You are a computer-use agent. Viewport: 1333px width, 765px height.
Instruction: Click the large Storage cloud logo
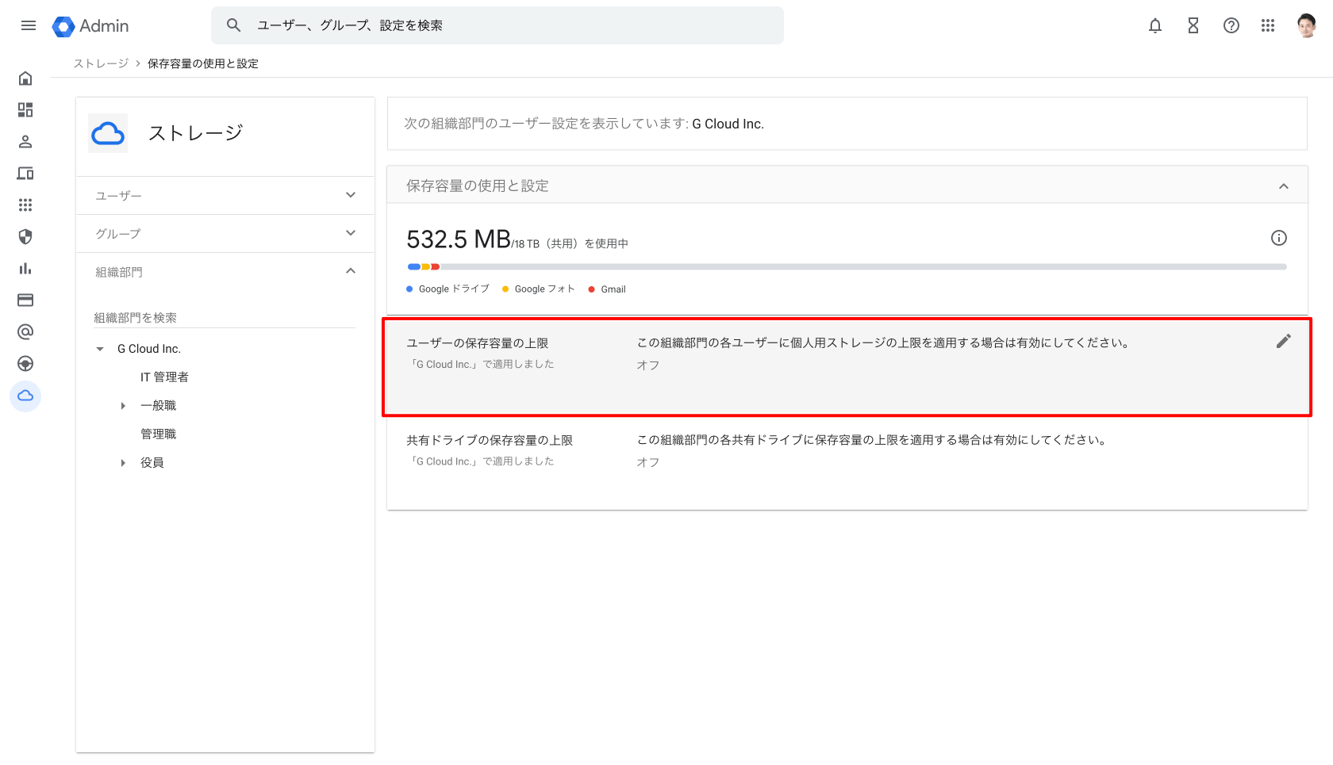(108, 133)
